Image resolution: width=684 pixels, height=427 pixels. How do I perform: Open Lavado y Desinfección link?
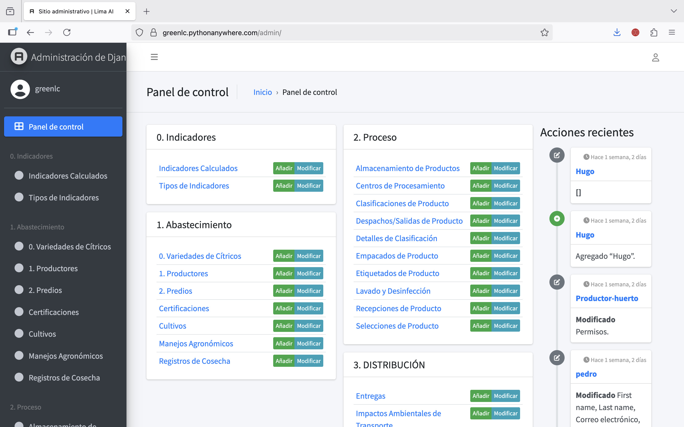pos(393,291)
